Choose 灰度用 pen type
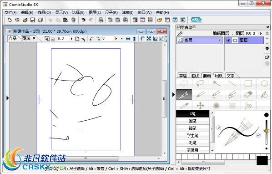This screenshot has width=272, height=174. tap(192, 150)
